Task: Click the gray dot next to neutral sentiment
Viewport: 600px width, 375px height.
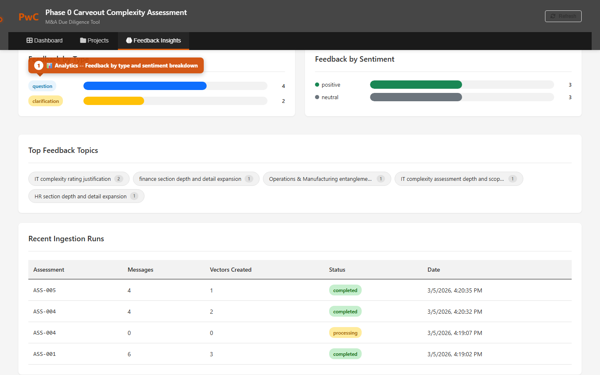Action: (317, 97)
